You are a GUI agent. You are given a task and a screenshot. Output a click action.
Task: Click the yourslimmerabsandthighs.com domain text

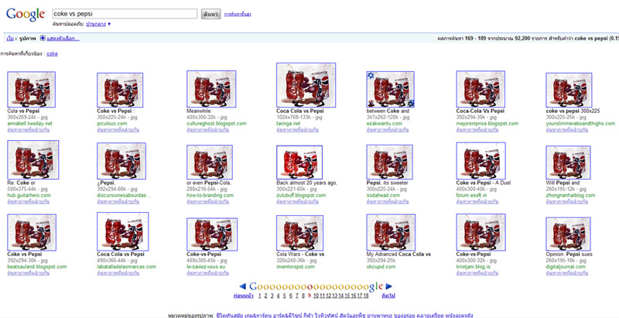tap(580, 124)
